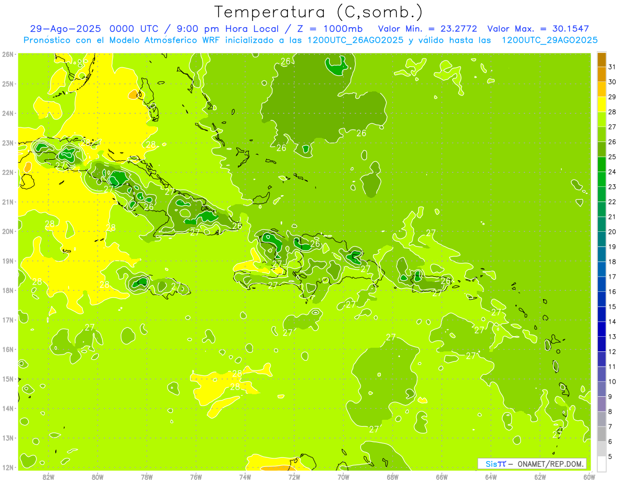Click the '1200UTC_29AGO2025' valid-until timestamp
626x484 pixels.
point(549,40)
